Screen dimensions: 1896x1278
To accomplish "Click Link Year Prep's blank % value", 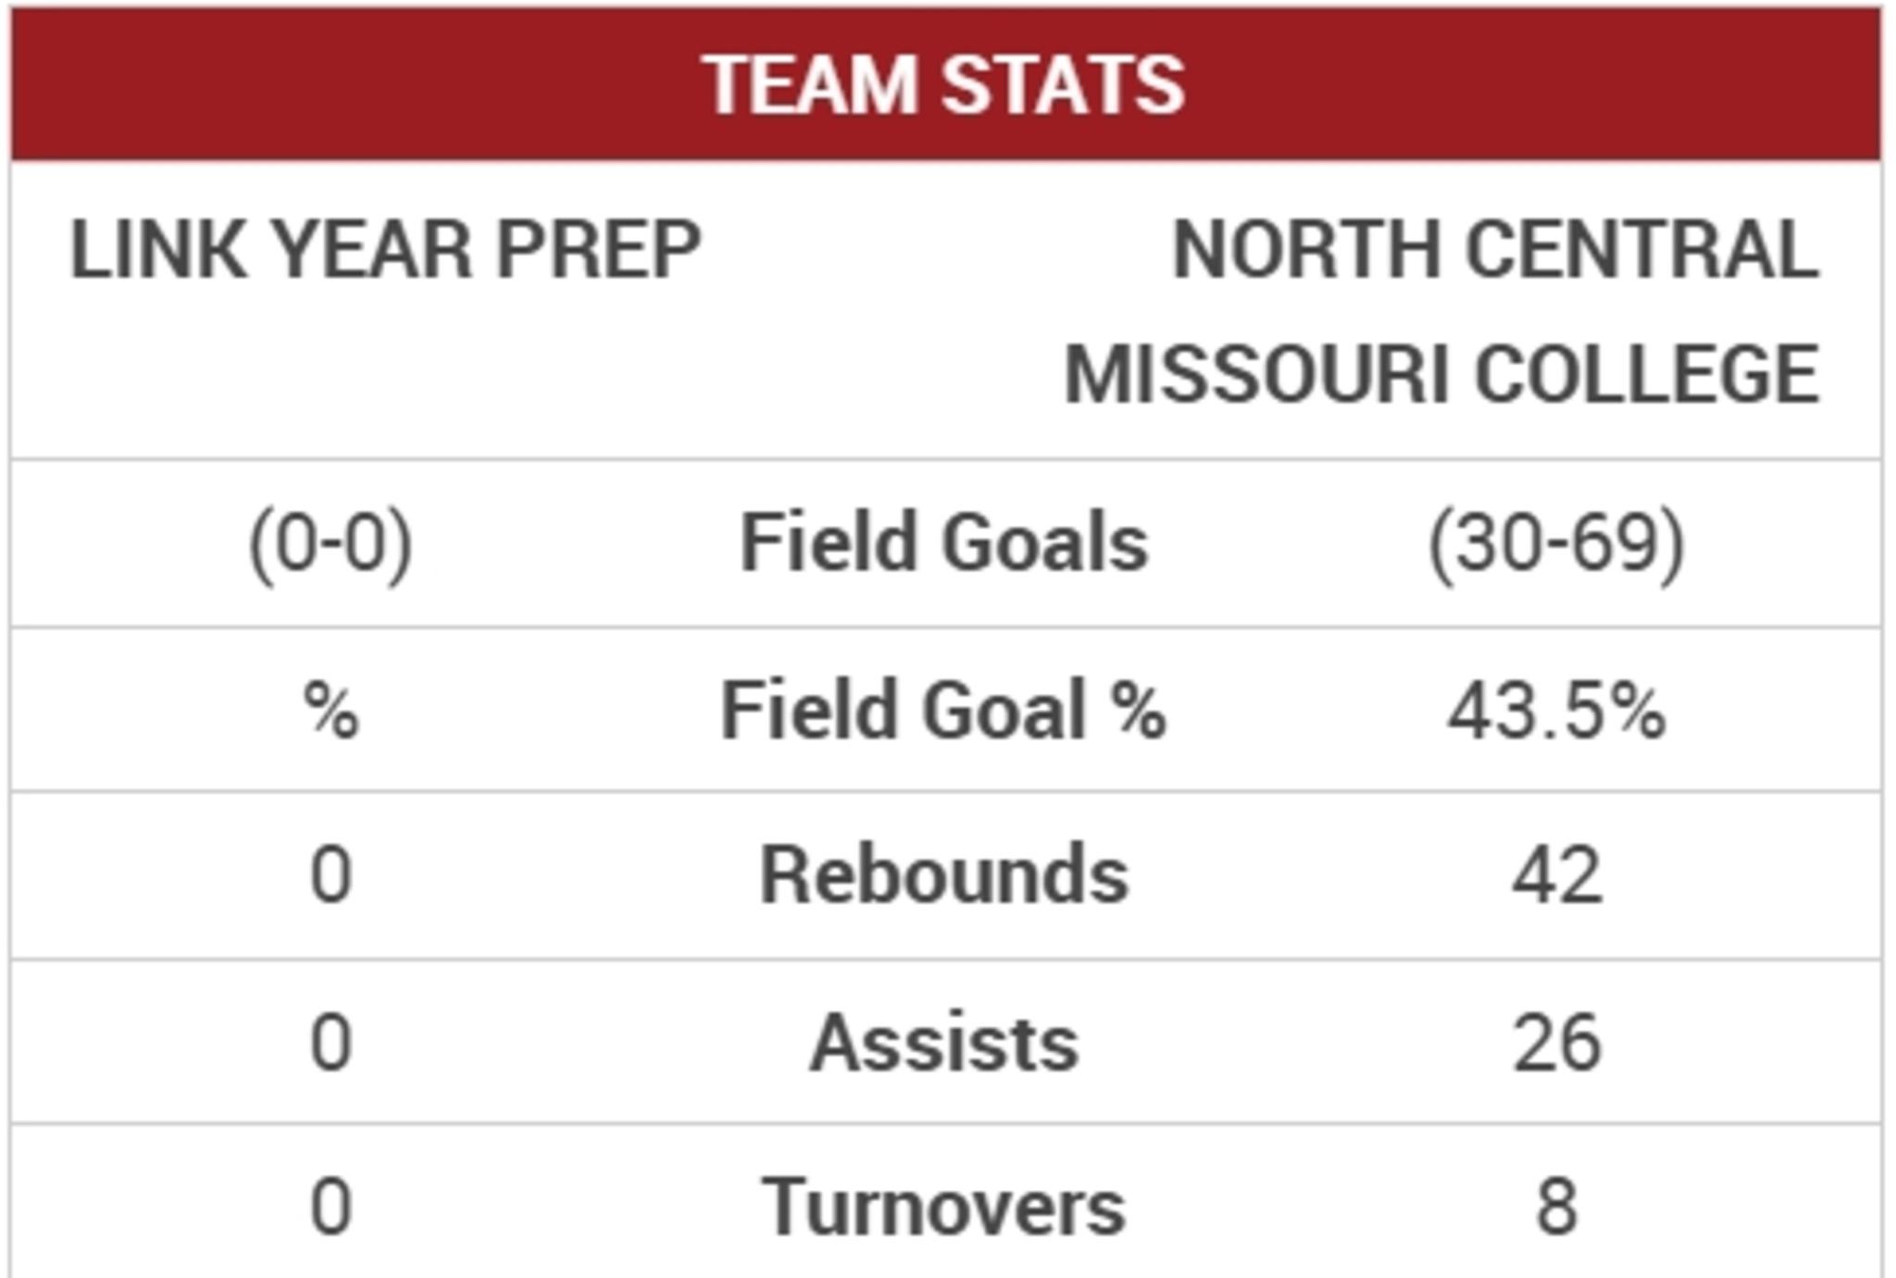I will (331, 712).
